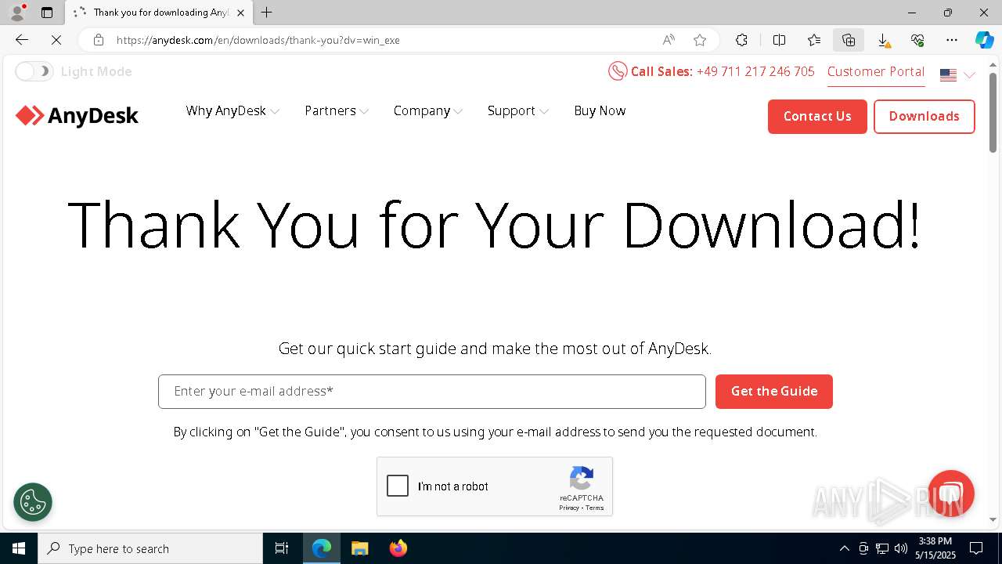The height and width of the screenshot is (564, 1002).
Task: Open the tab actions menu icon
Action: (x=47, y=13)
